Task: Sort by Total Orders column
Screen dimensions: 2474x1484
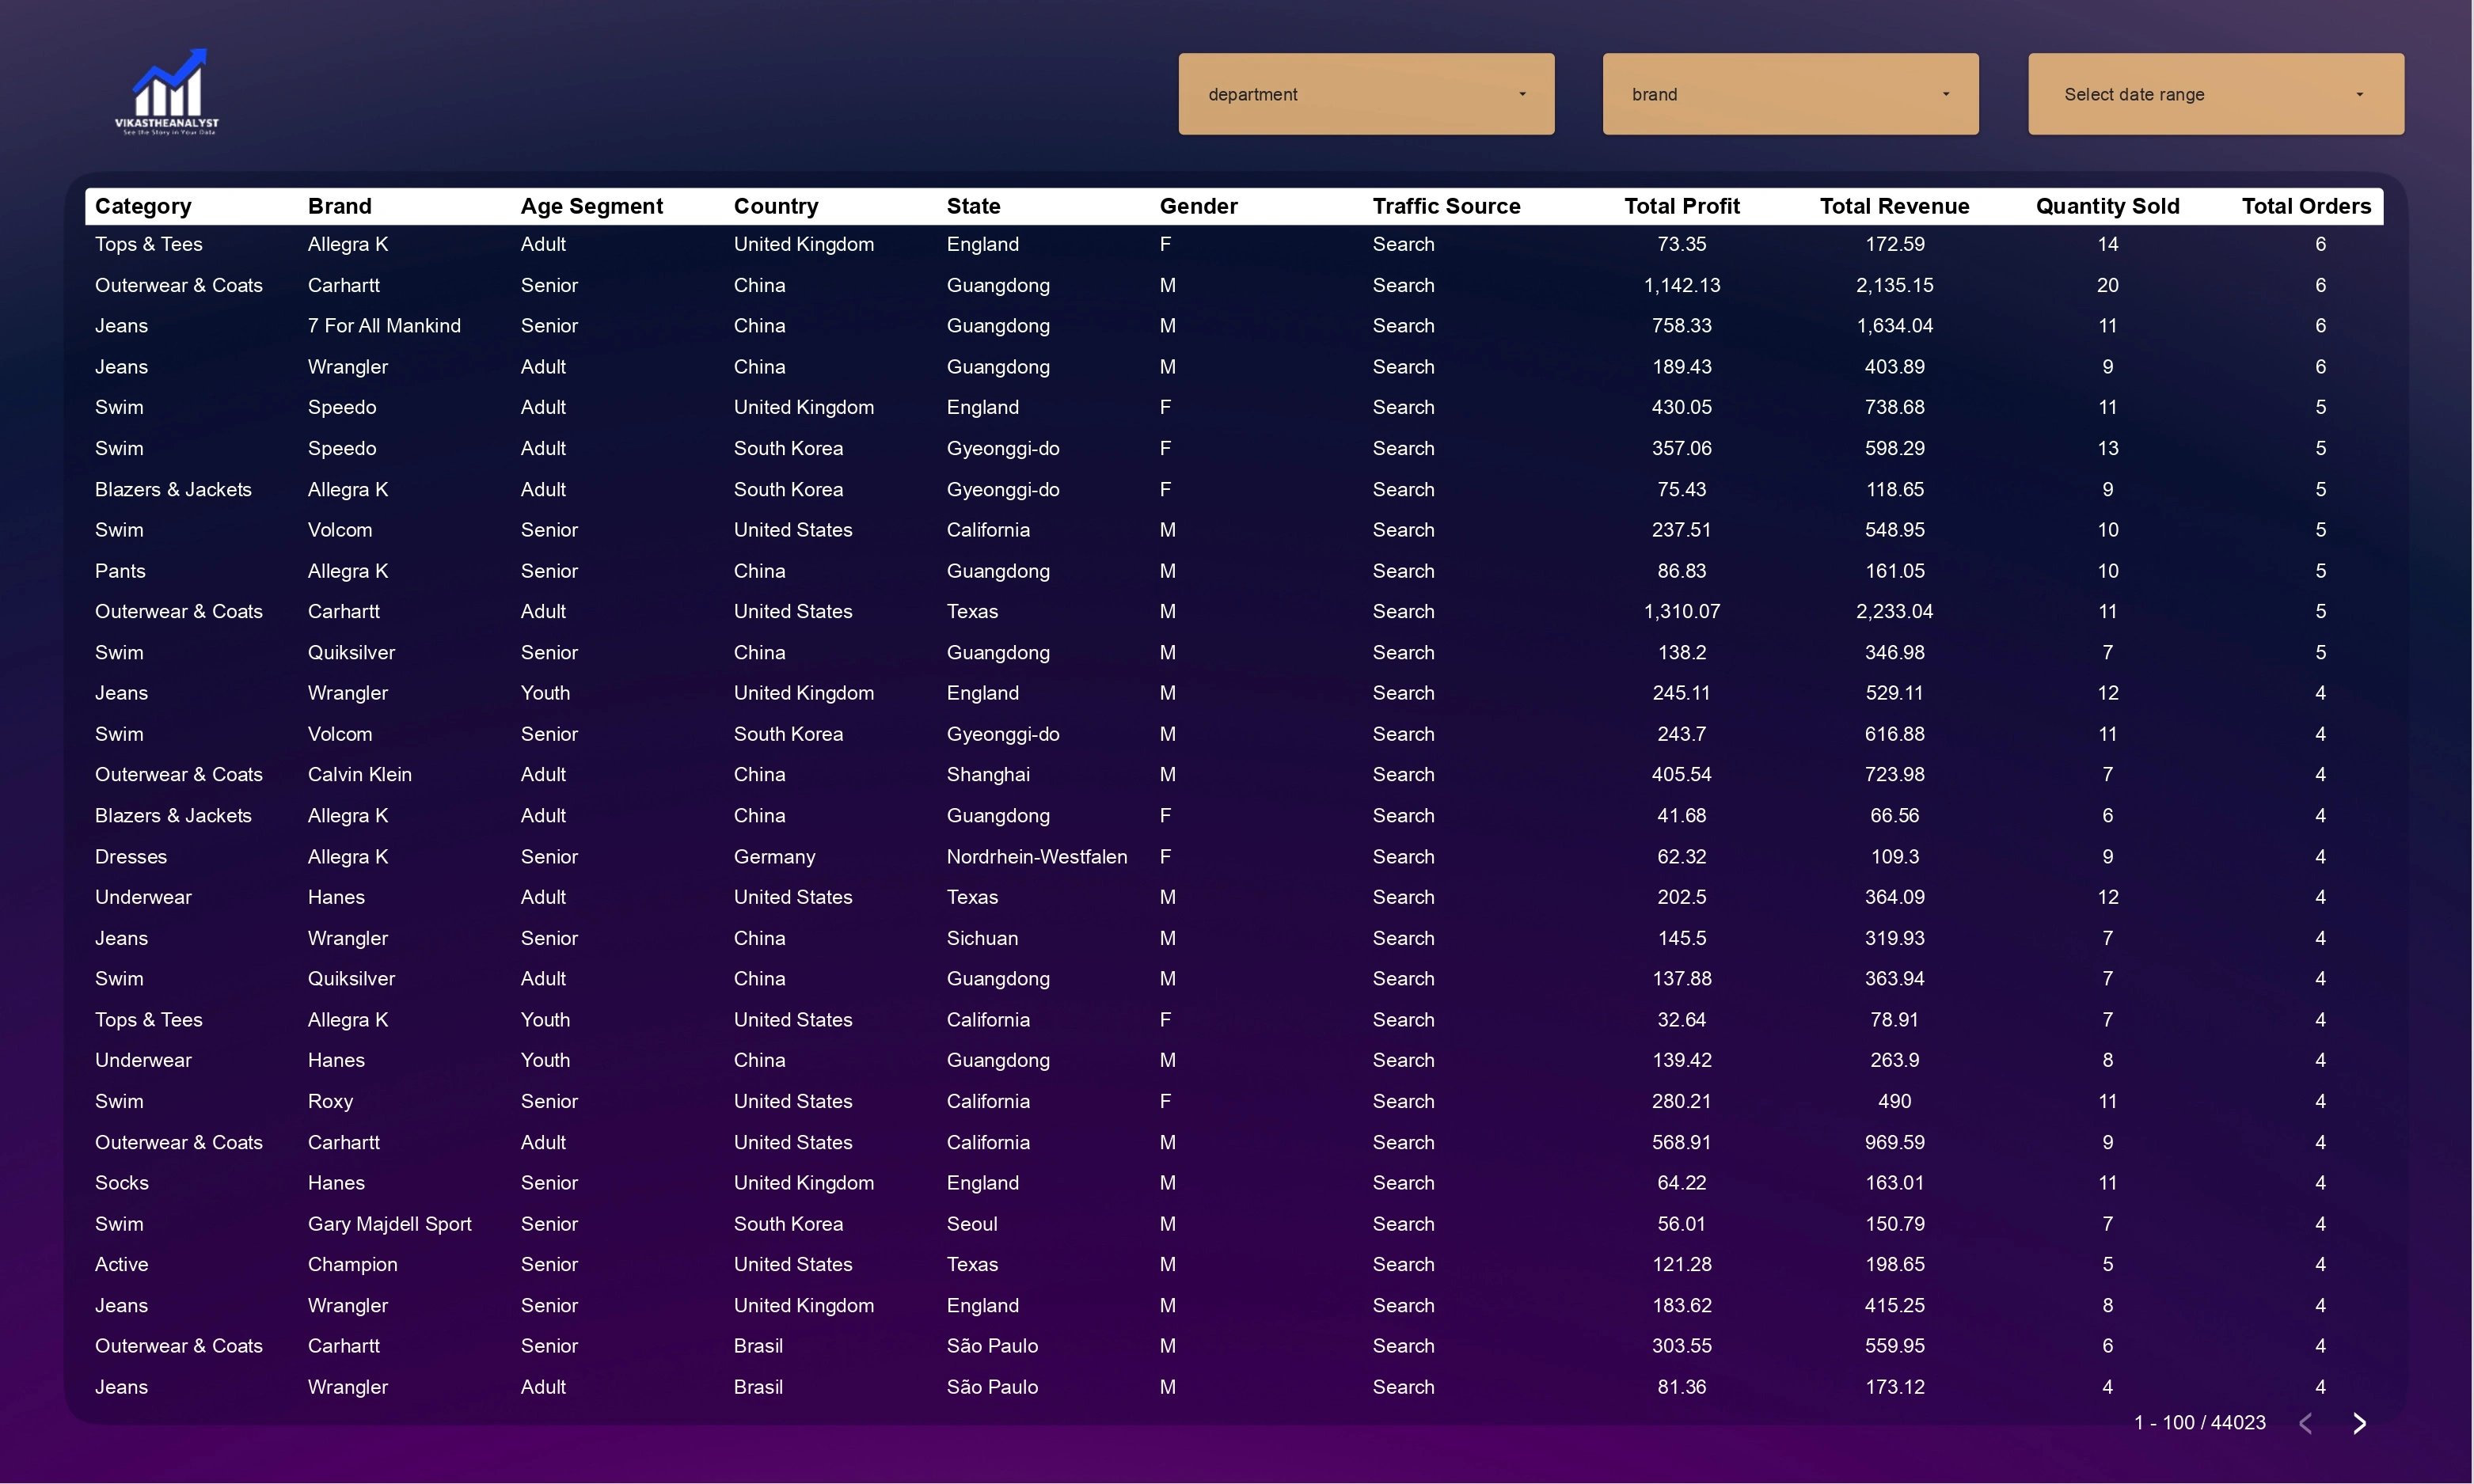Action: (x=2305, y=206)
